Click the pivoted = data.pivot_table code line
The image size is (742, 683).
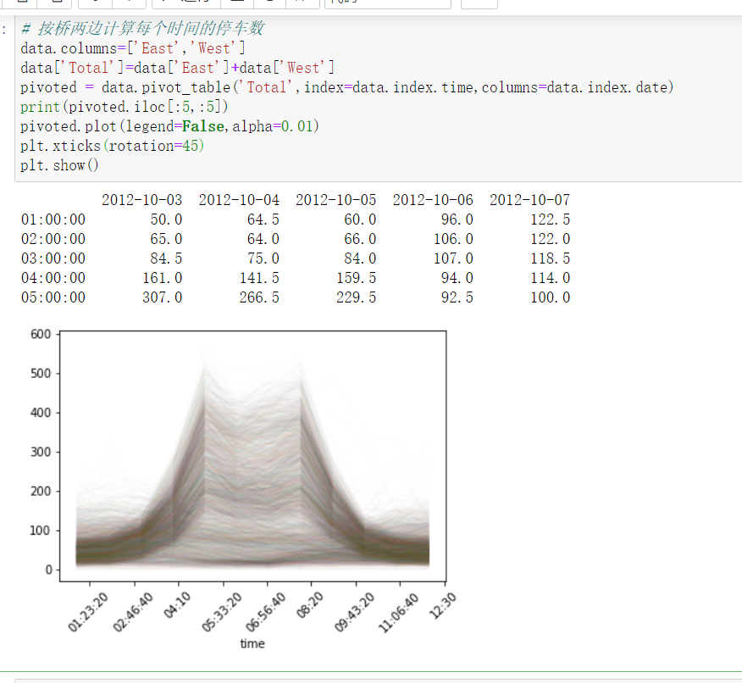347,87
